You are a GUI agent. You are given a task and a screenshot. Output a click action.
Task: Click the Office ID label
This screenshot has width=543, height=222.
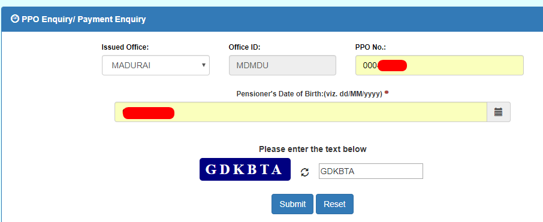[x=245, y=47]
